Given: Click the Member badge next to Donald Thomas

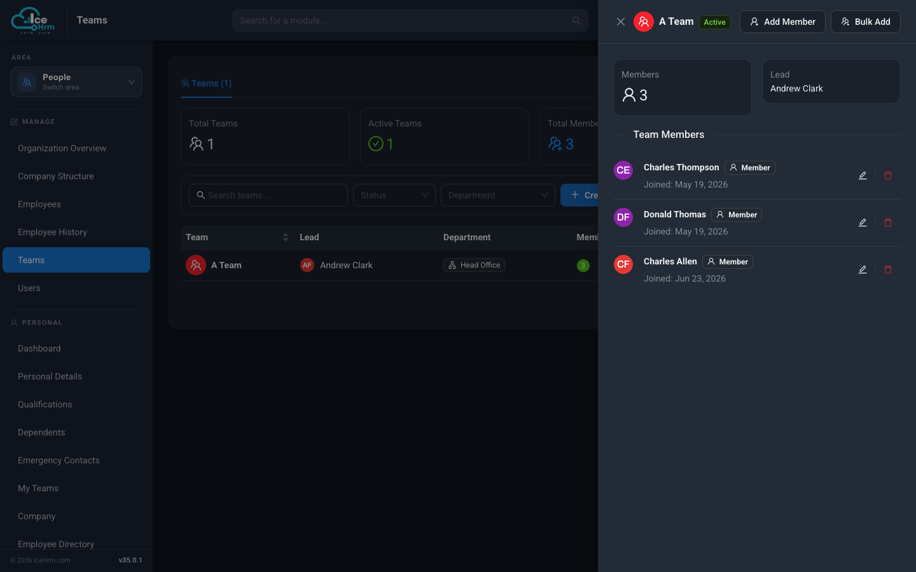Looking at the screenshot, I should pyautogui.click(x=737, y=215).
